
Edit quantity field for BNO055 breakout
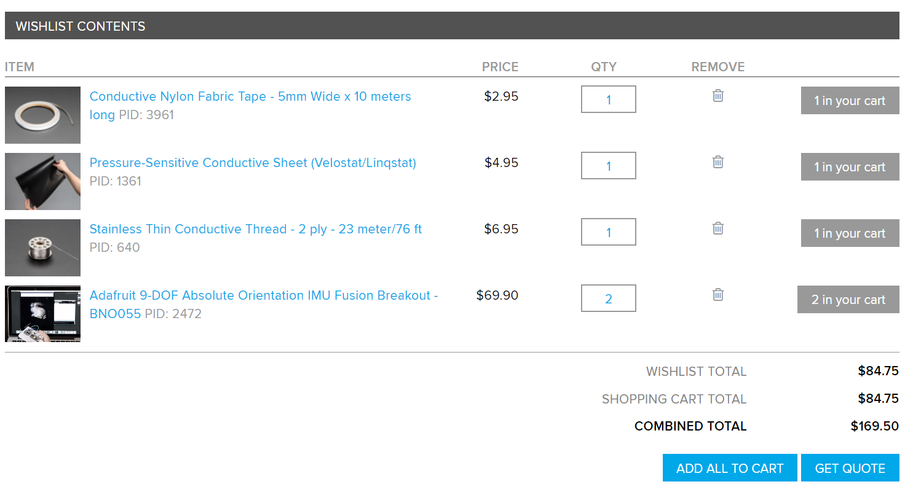[608, 298]
